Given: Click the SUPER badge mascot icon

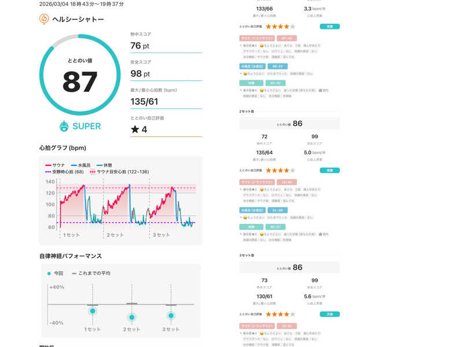Looking at the screenshot, I should [x=64, y=126].
